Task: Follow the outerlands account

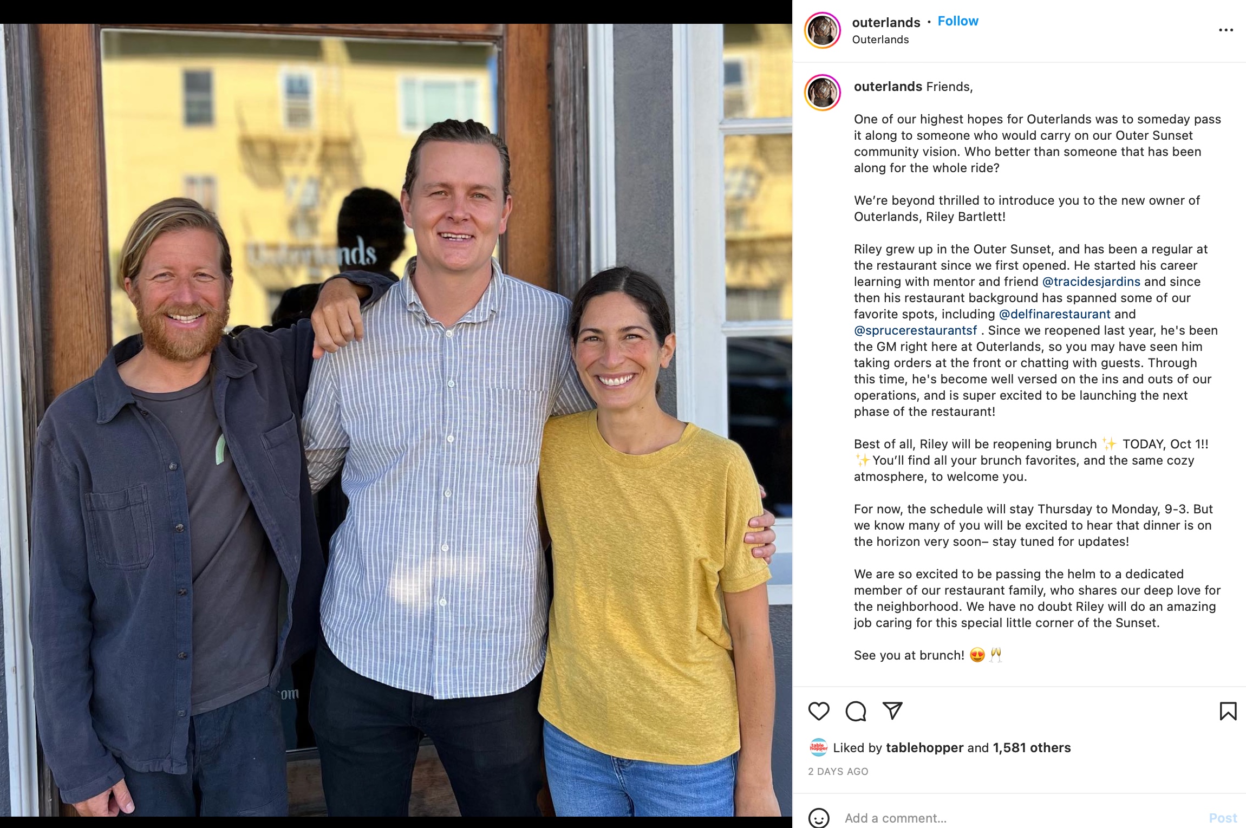Action: tap(957, 21)
